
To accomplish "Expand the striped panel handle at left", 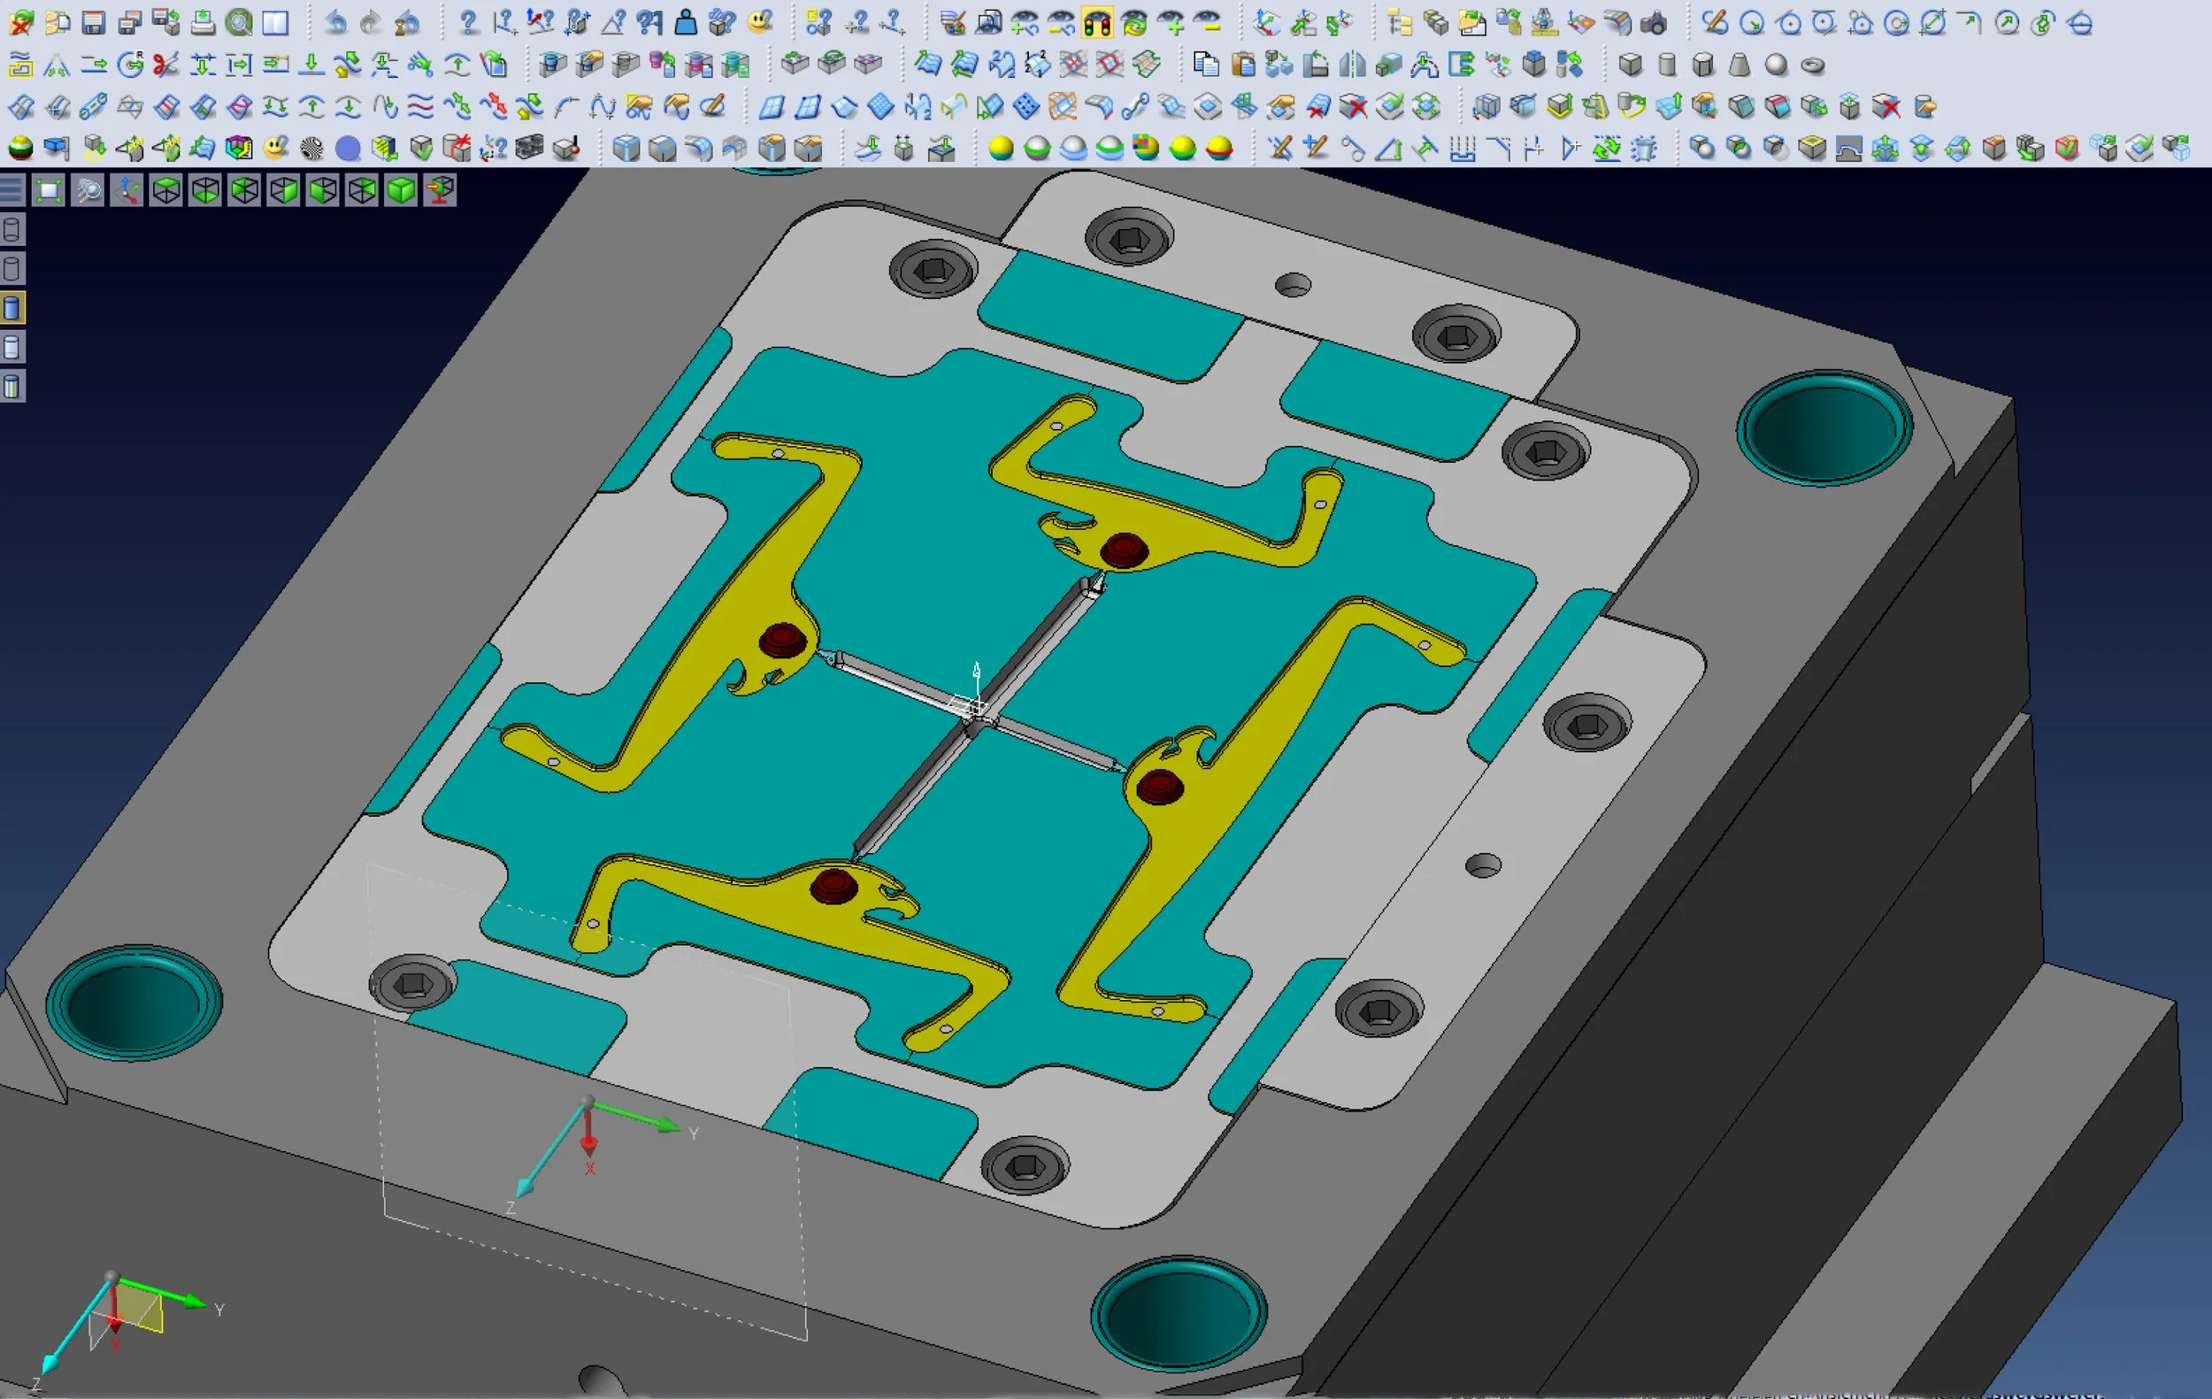I will pos(11,191).
